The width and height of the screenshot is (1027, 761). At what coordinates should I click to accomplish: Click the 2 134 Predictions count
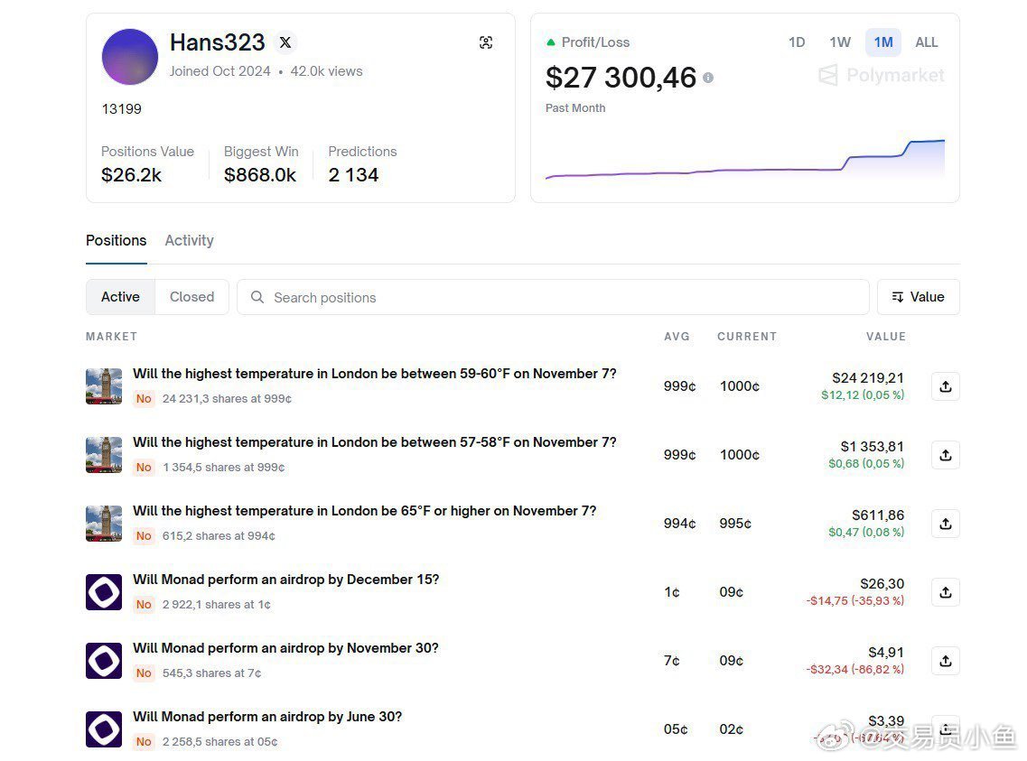pyautogui.click(x=354, y=175)
